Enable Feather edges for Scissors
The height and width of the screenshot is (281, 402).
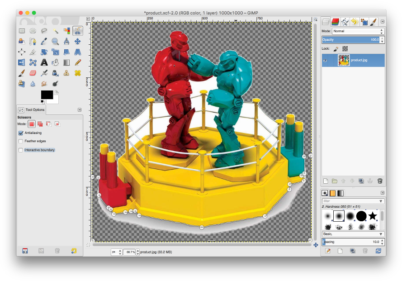pos(20,141)
